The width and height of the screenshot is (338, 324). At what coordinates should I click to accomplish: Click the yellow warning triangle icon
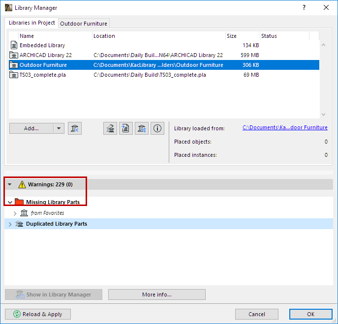coord(22,185)
